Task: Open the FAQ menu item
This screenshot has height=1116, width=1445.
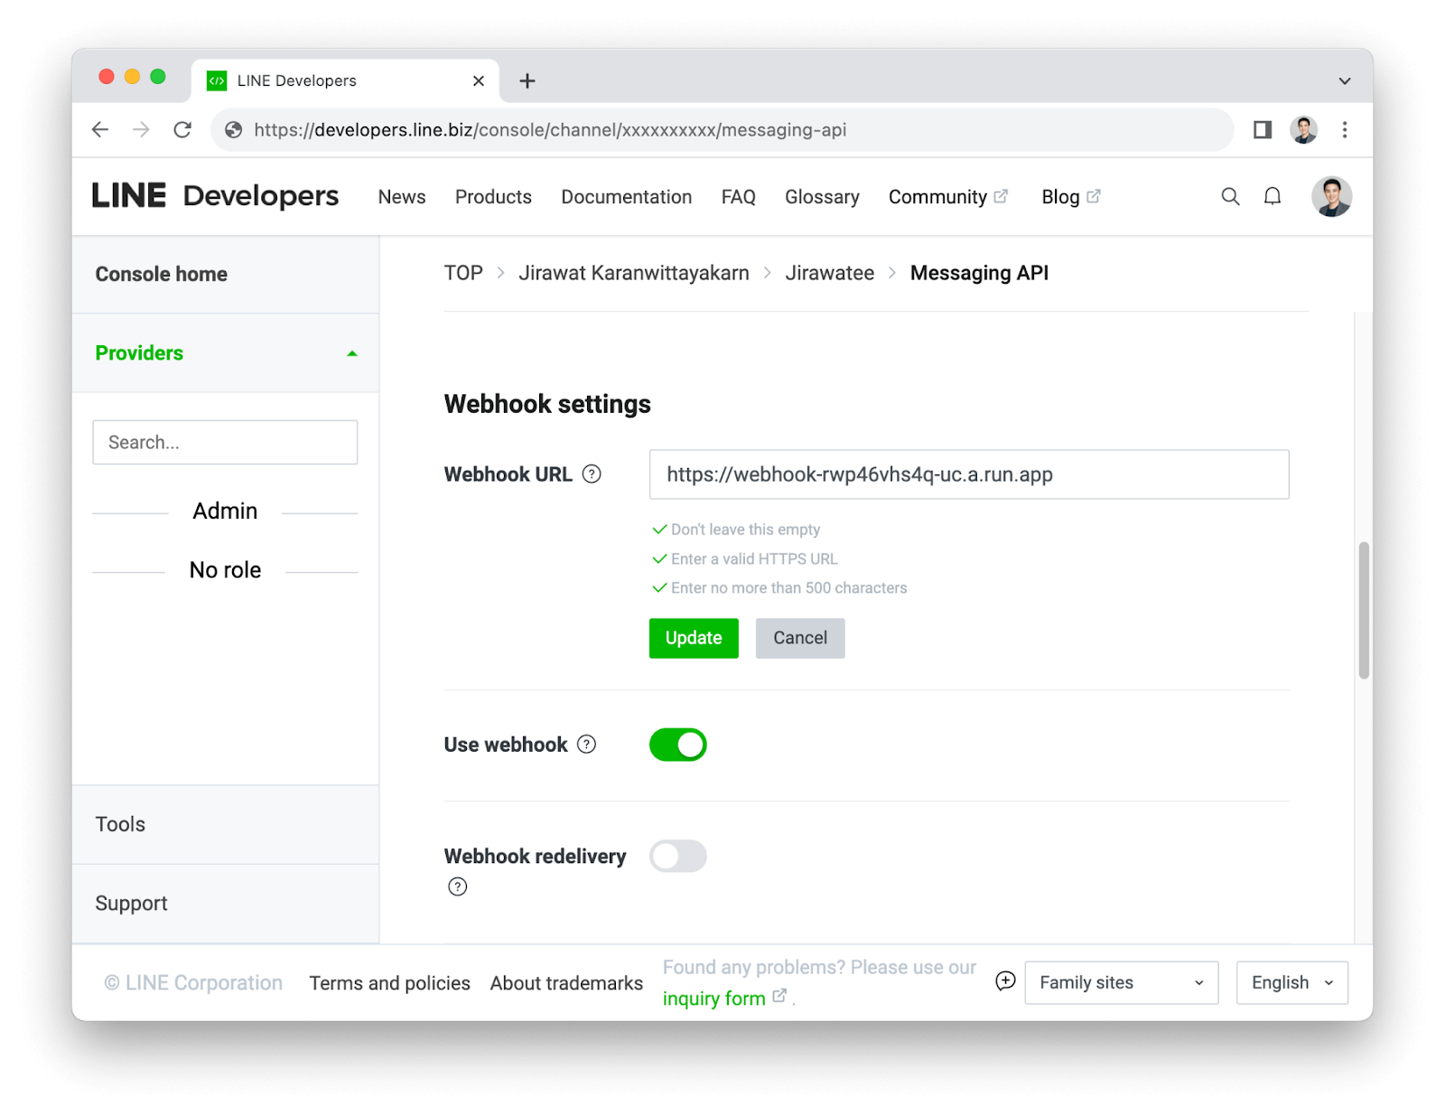Action: 738,197
